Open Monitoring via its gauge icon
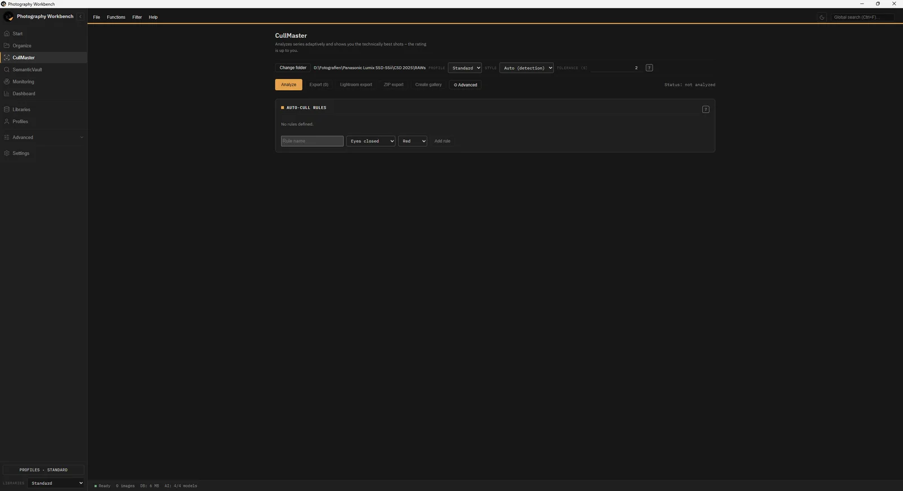The height and width of the screenshot is (491, 903). click(7, 82)
